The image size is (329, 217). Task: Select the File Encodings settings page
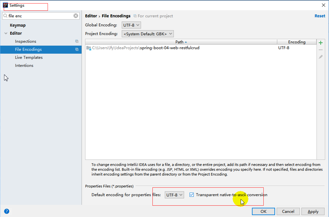41,49
